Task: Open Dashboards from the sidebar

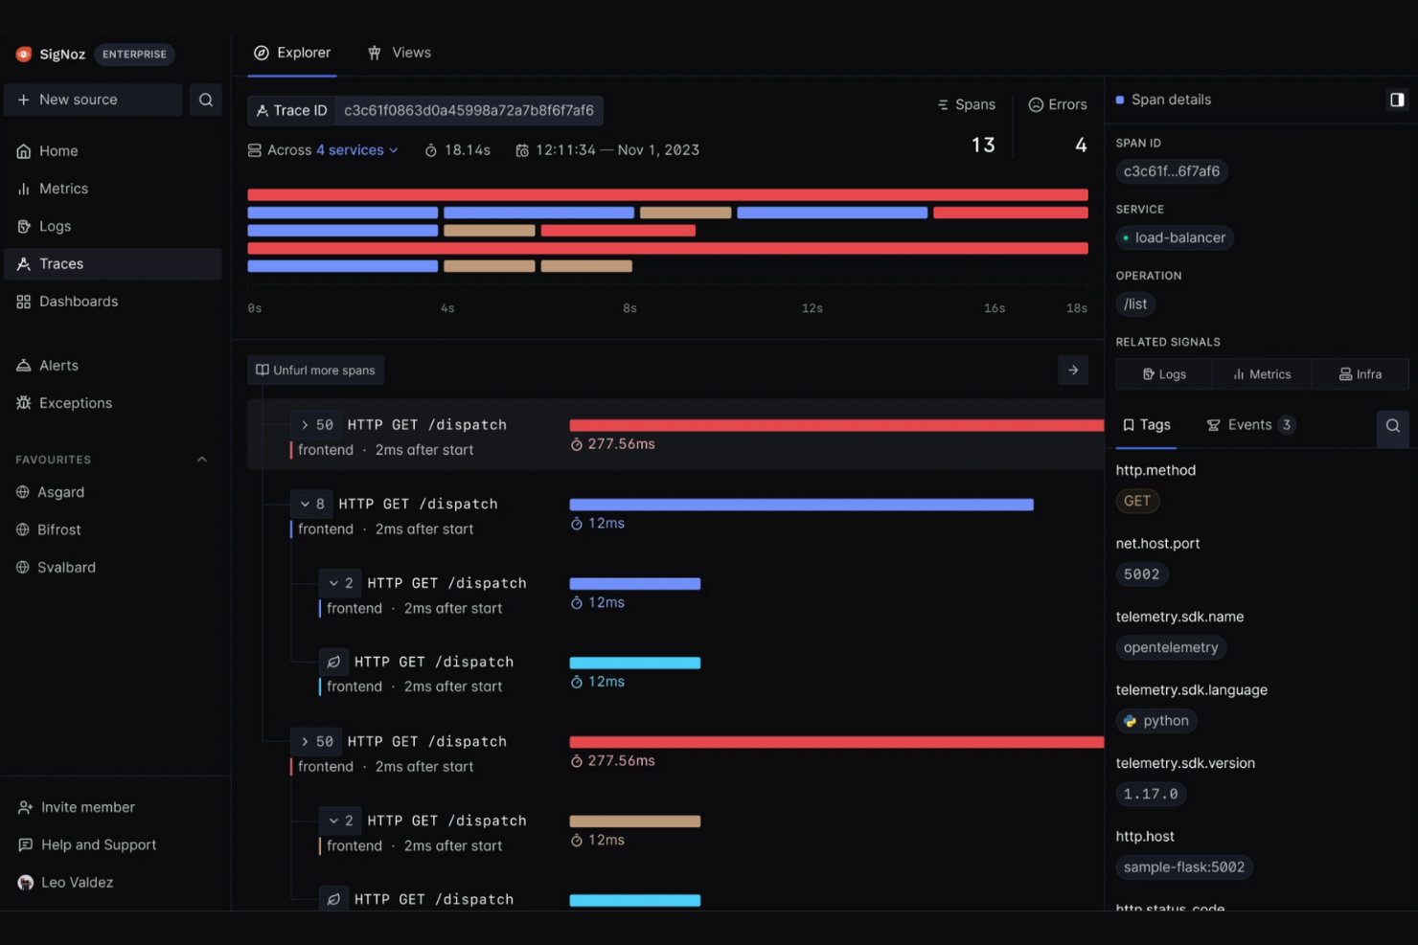Action: pos(79,301)
